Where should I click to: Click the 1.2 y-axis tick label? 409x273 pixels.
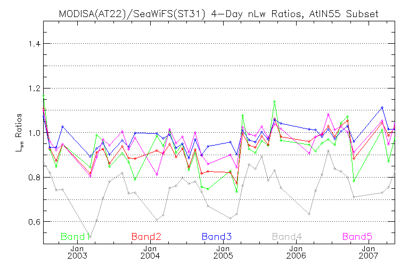click(35, 89)
